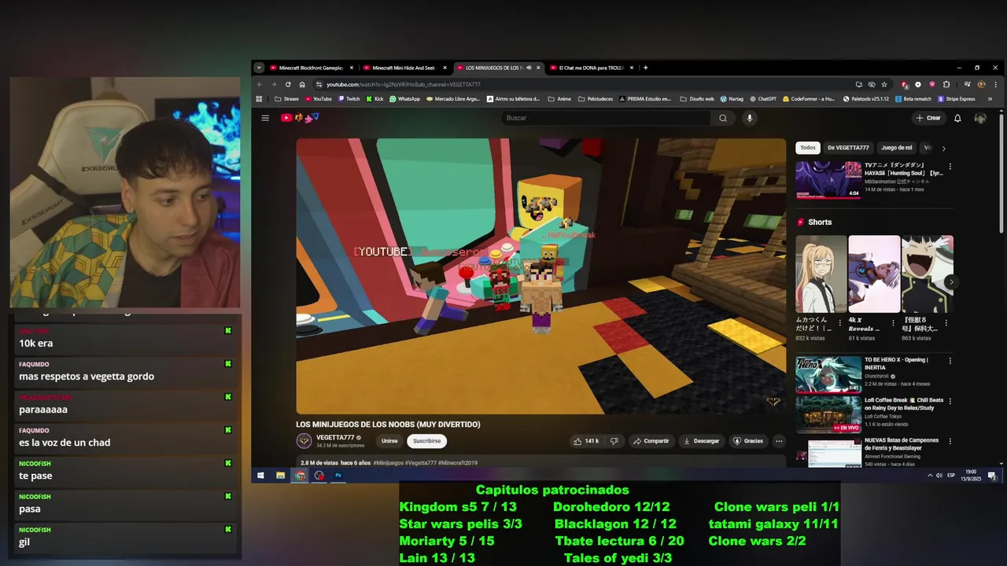1007x566 pixels.
Task: Switch to Photoshop in the taskbar
Action: point(338,476)
